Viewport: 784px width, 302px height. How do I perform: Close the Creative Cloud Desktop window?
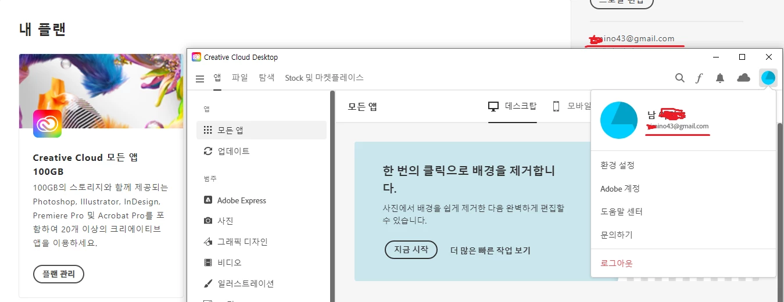point(769,57)
